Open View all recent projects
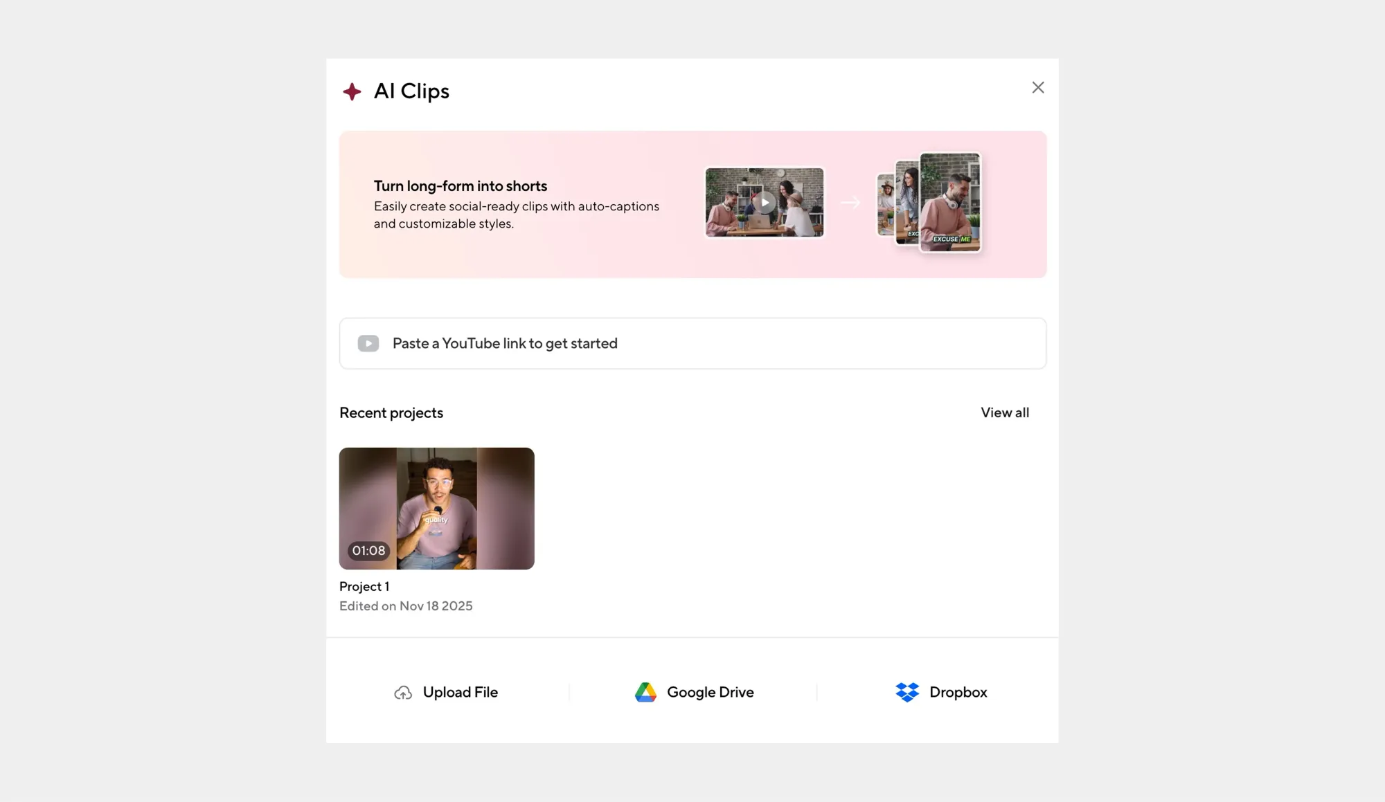 1004,412
